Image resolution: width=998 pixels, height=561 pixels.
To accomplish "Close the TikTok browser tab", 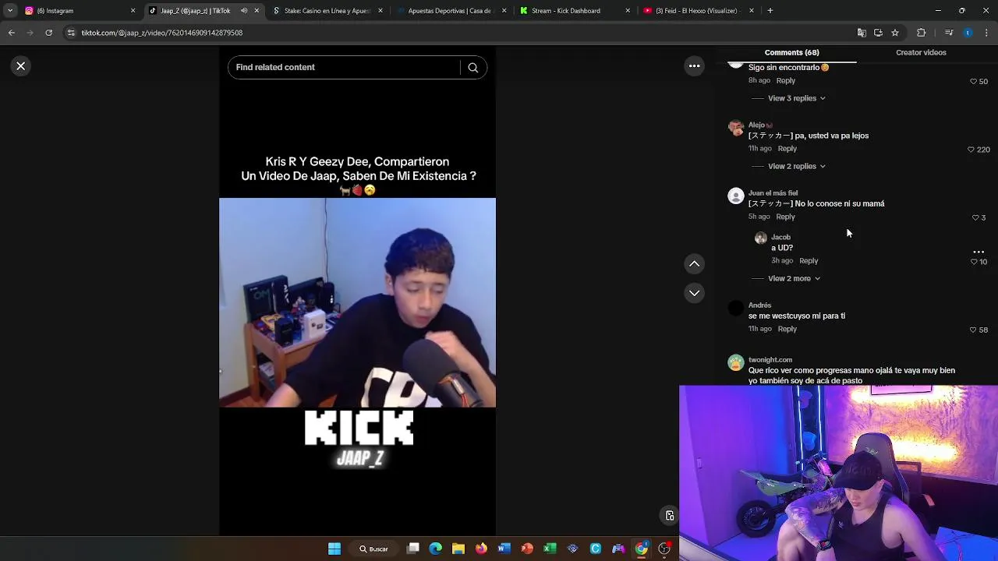I will coord(257,11).
